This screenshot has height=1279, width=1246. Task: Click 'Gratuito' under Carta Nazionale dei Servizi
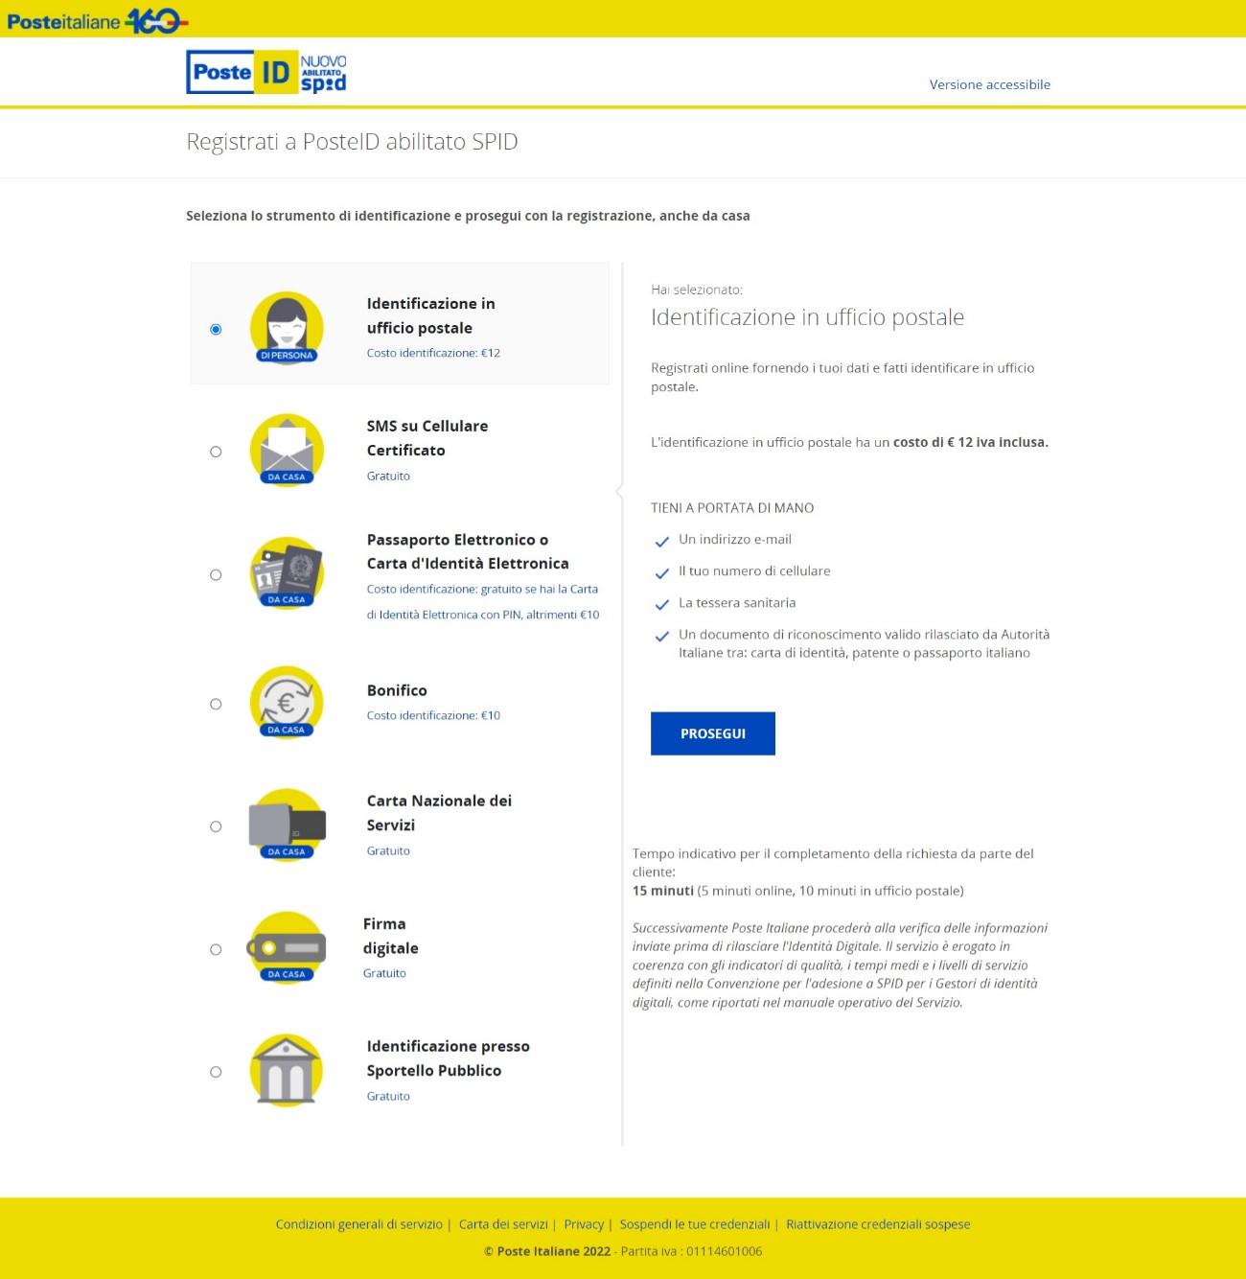click(x=388, y=850)
